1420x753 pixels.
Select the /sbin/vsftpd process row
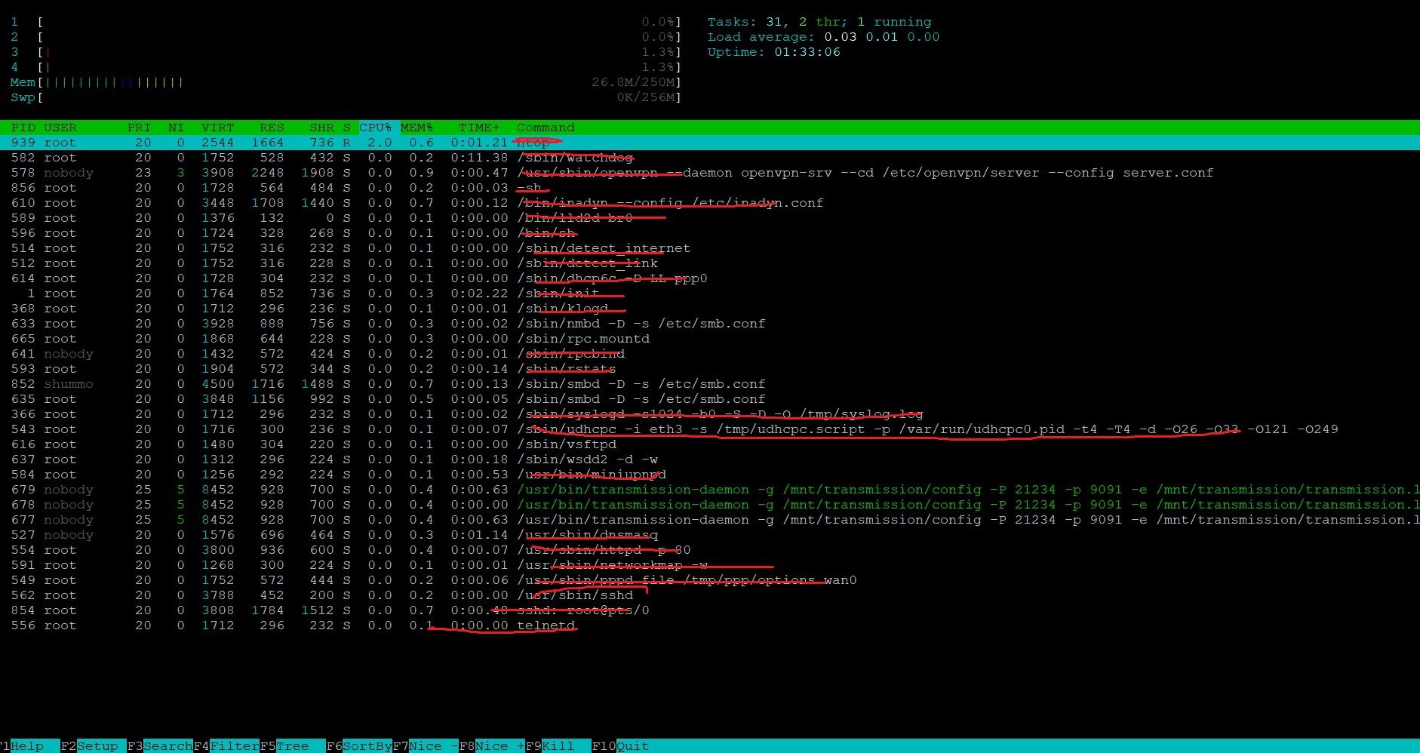tap(710, 444)
